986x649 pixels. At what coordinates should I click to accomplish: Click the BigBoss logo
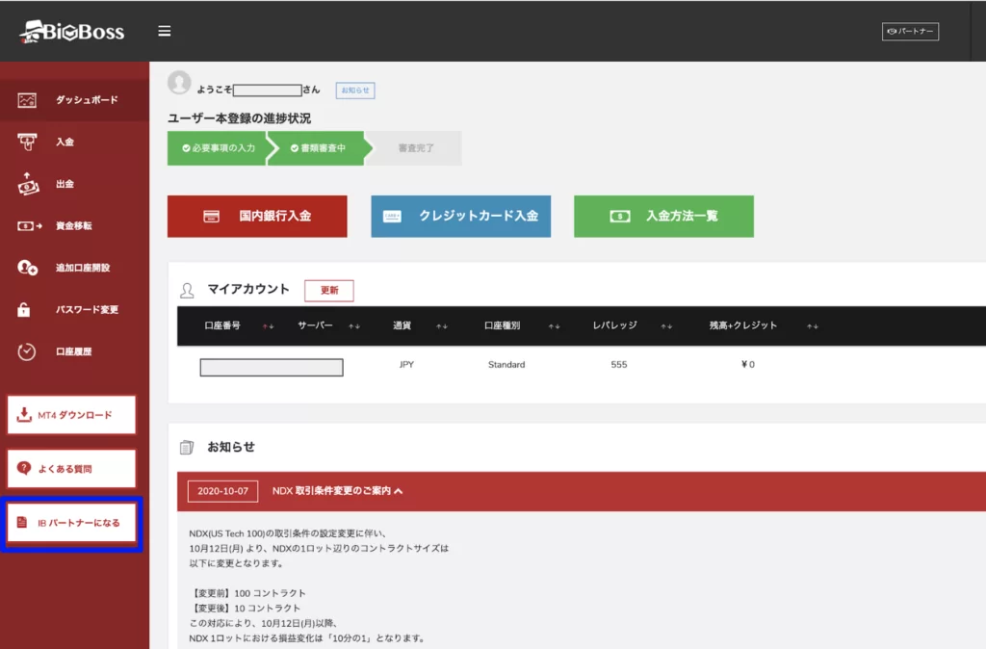click(x=72, y=31)
